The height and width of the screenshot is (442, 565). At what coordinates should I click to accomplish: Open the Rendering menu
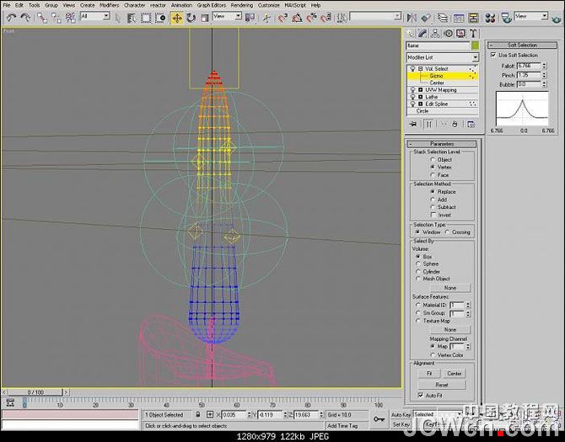241,5
